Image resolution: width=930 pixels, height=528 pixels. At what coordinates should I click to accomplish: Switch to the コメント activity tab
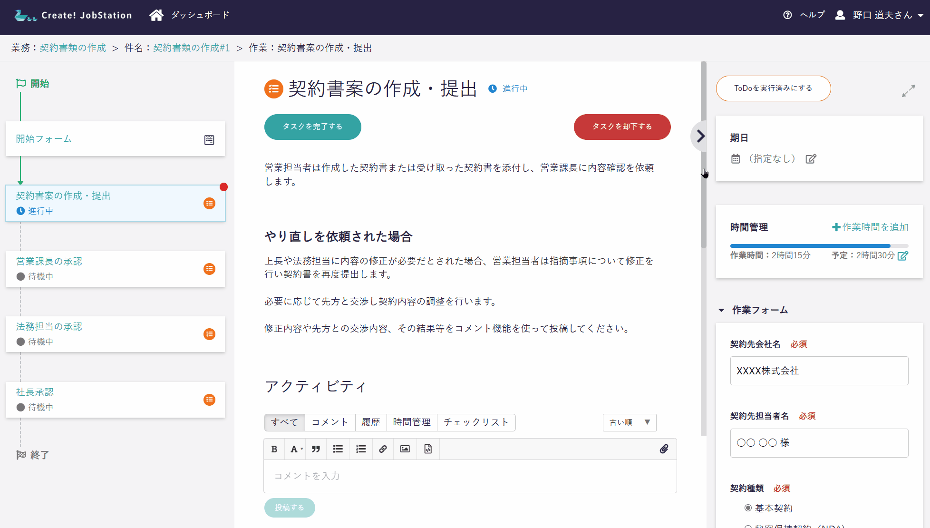point(330,422)
